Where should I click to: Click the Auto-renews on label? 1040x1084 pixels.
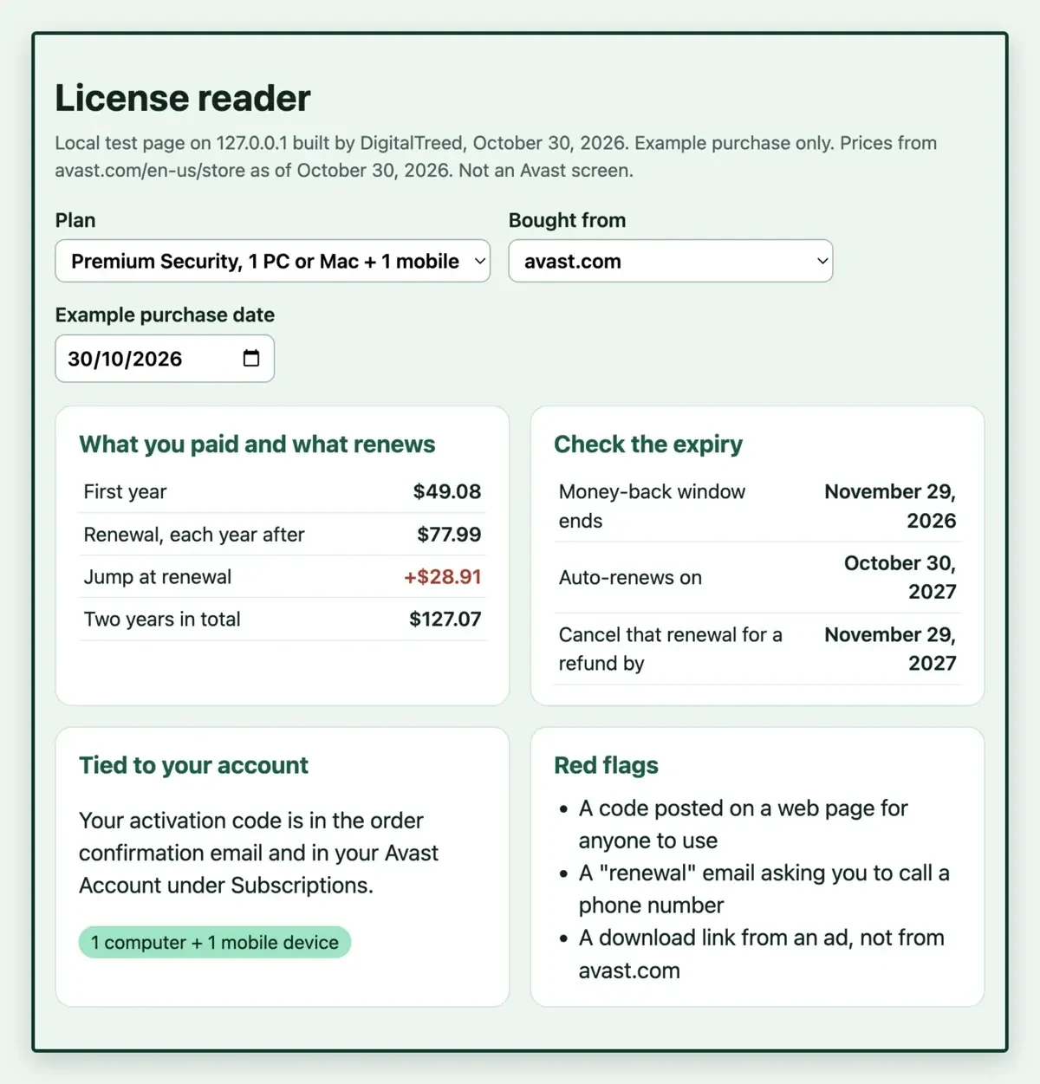pyautogui.click(x=630, y=577)
